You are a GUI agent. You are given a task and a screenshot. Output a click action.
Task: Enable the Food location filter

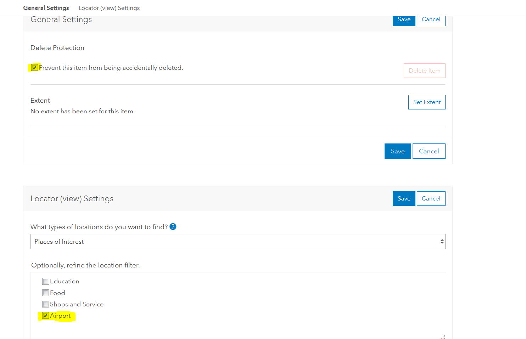point(46,293)
